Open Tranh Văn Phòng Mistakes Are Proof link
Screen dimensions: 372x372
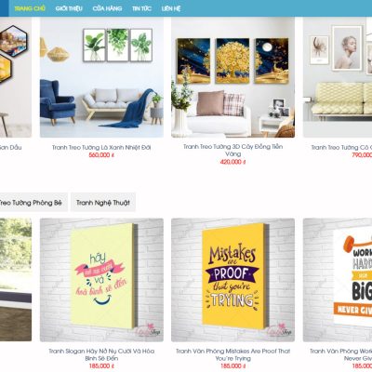coord(232,354)
